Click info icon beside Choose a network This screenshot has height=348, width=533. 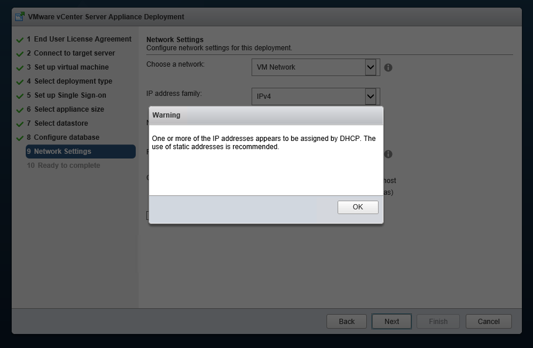(x=388, y=68)
